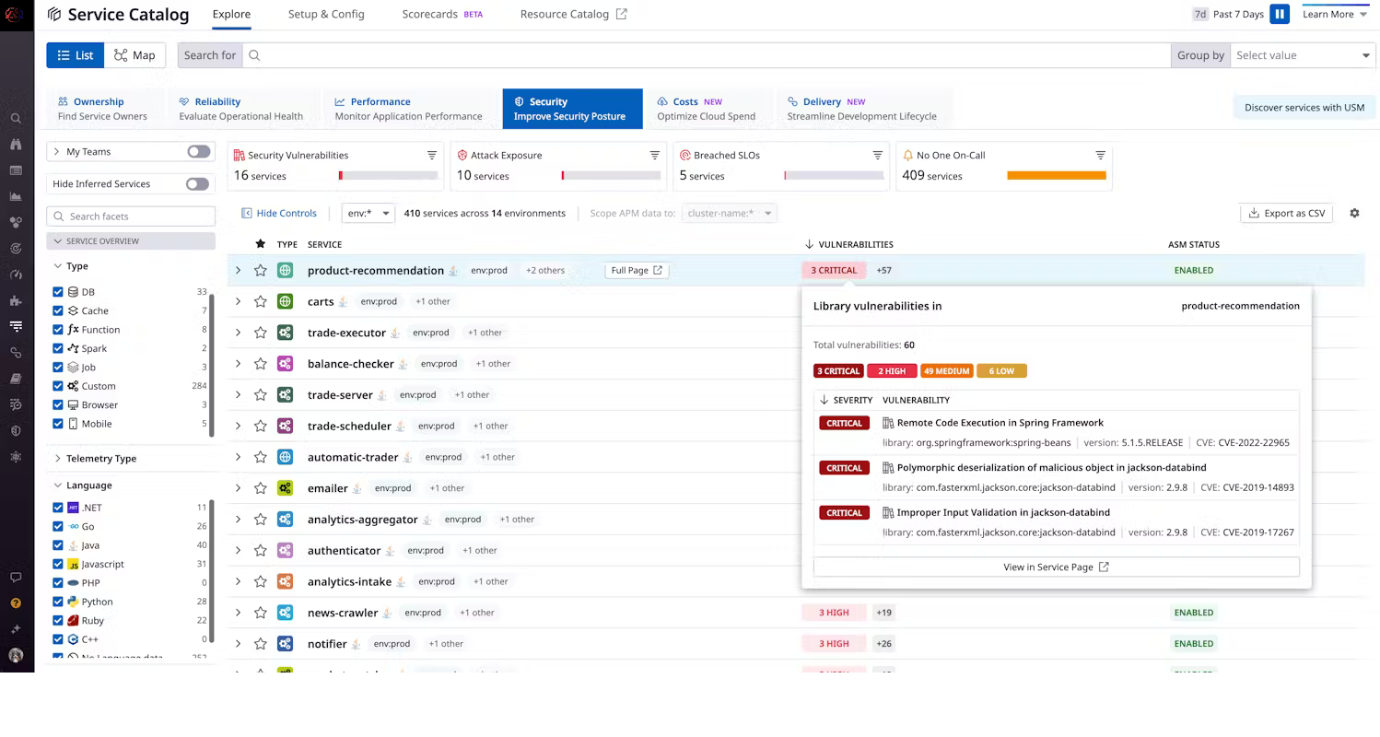Uncheck the Ruby language checkbox
The image size is (1380, 737).
pyautogui.click(x=58, y=621)
